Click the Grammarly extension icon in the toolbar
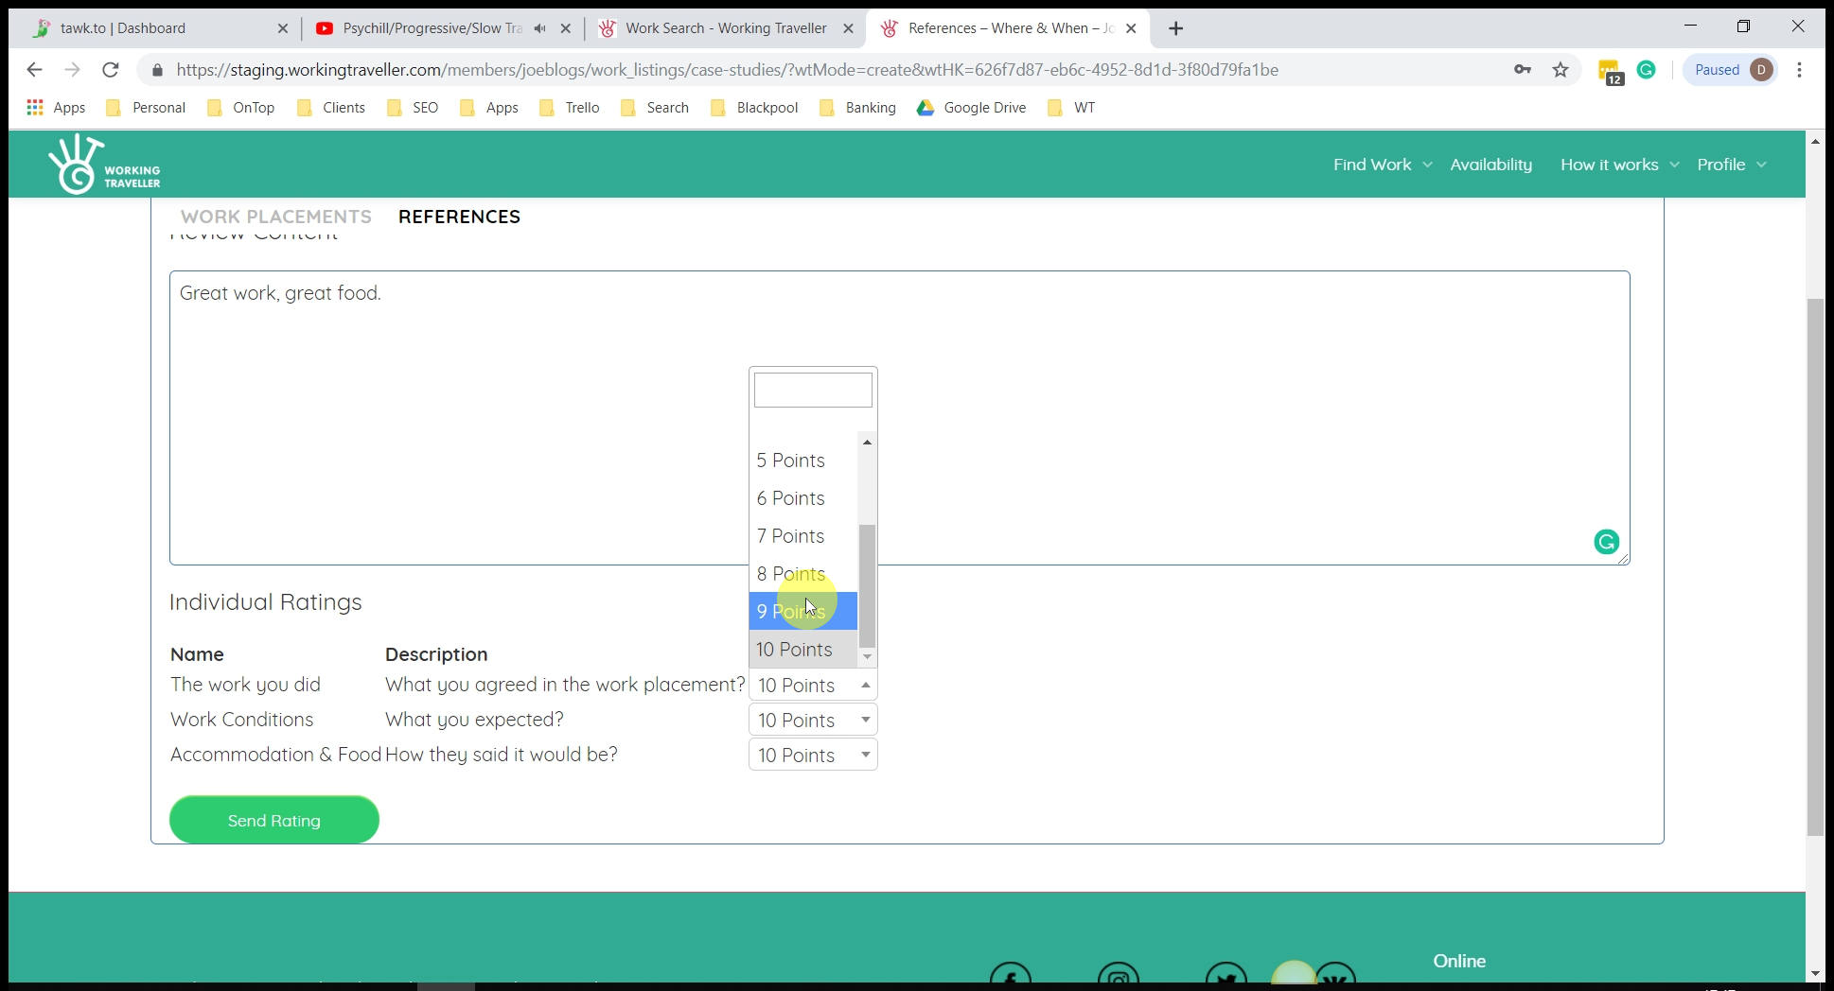The image size is (1834, 991). pos(1646,70)
